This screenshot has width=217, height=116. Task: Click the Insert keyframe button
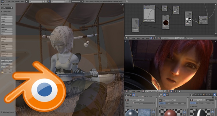click(7, 46)
